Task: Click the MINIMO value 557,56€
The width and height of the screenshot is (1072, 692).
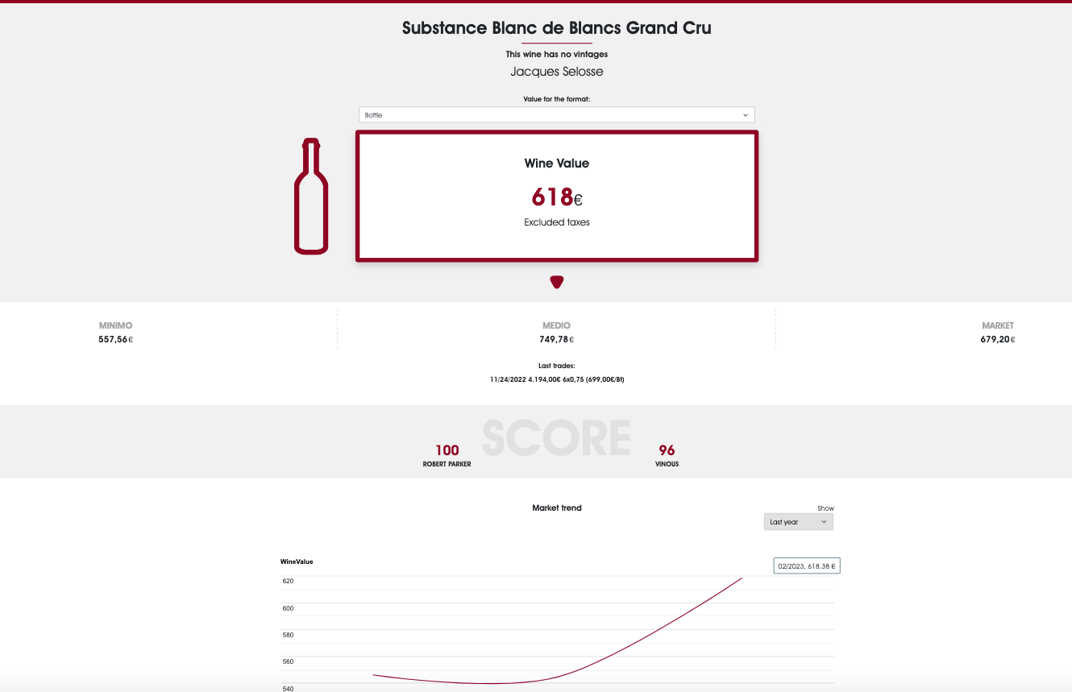Action: (x=115, y=339)
